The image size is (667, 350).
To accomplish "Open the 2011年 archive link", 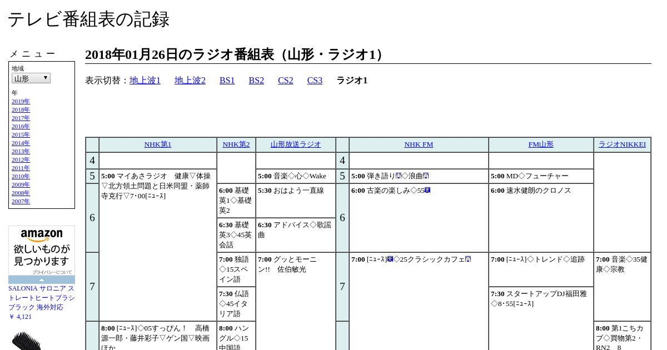I will pos(21,168).
